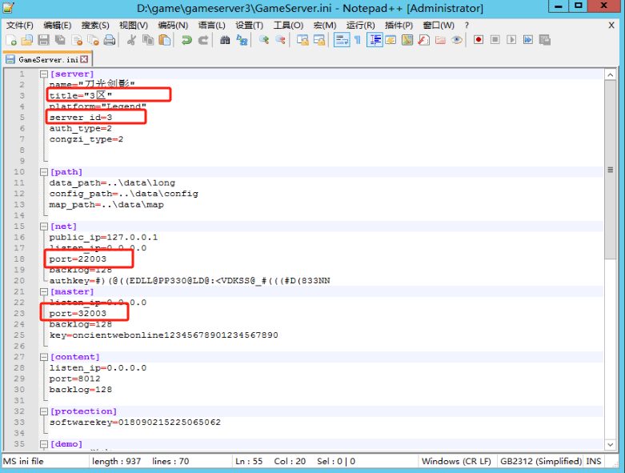Screen dimensions: 625x473
Task: Collapse the [master] section
Action: click(x=44, y=291)
